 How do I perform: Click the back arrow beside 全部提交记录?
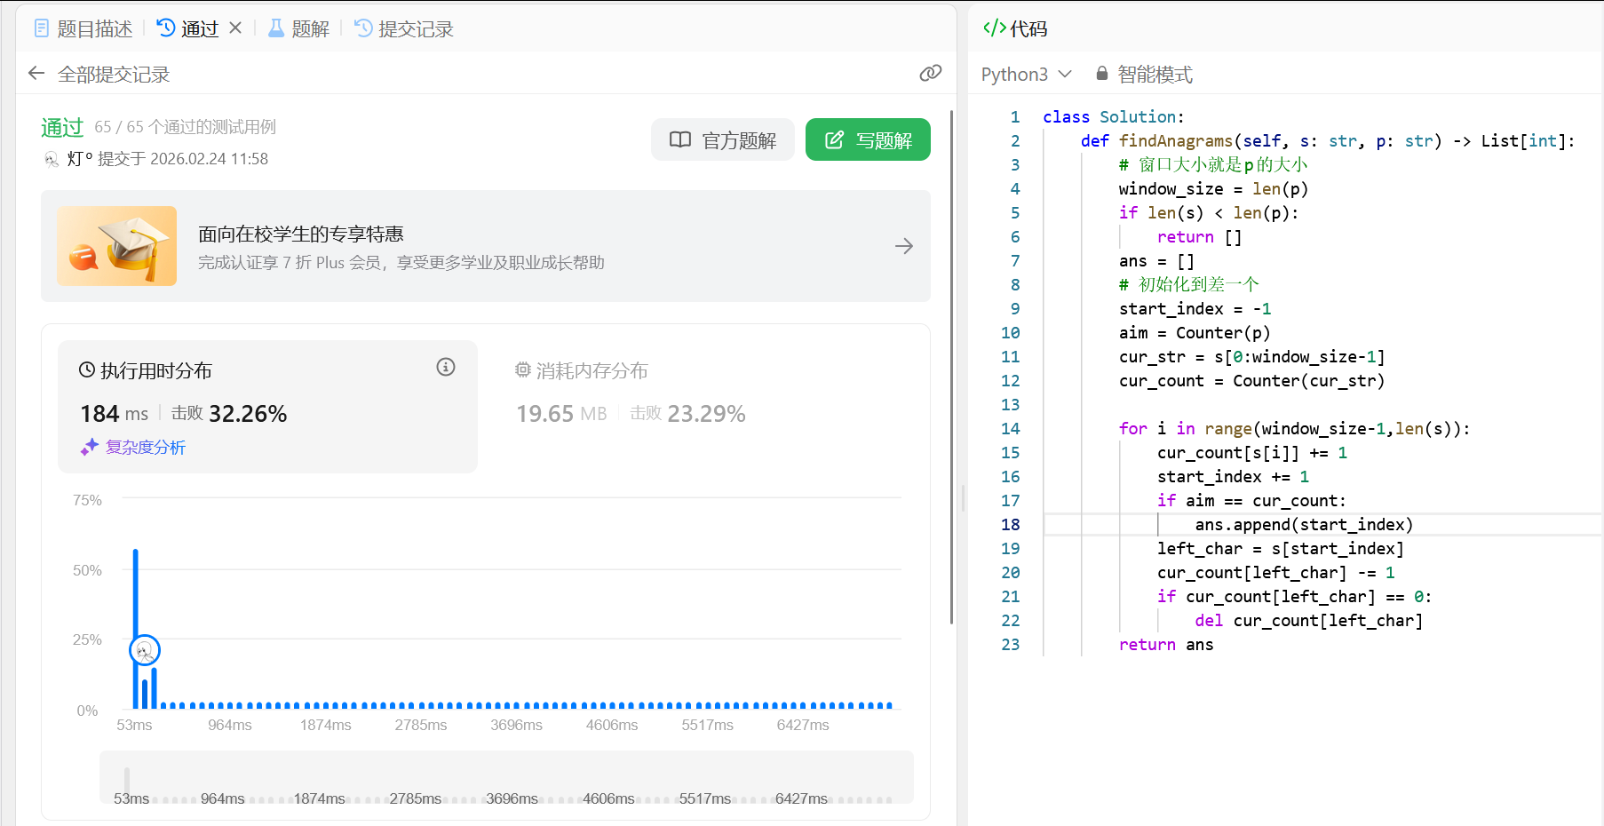tap(36, 74)
